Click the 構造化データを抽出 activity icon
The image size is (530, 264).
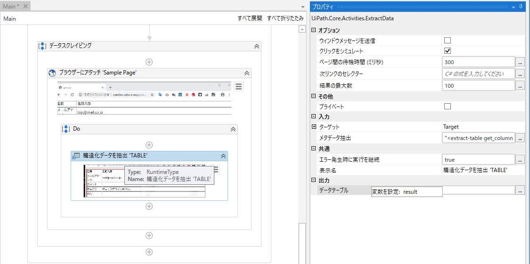pyautogui.click(x=76, y=156)
